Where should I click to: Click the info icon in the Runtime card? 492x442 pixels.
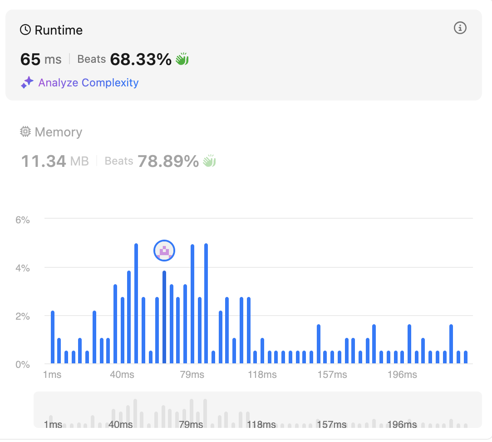[460, 28]
